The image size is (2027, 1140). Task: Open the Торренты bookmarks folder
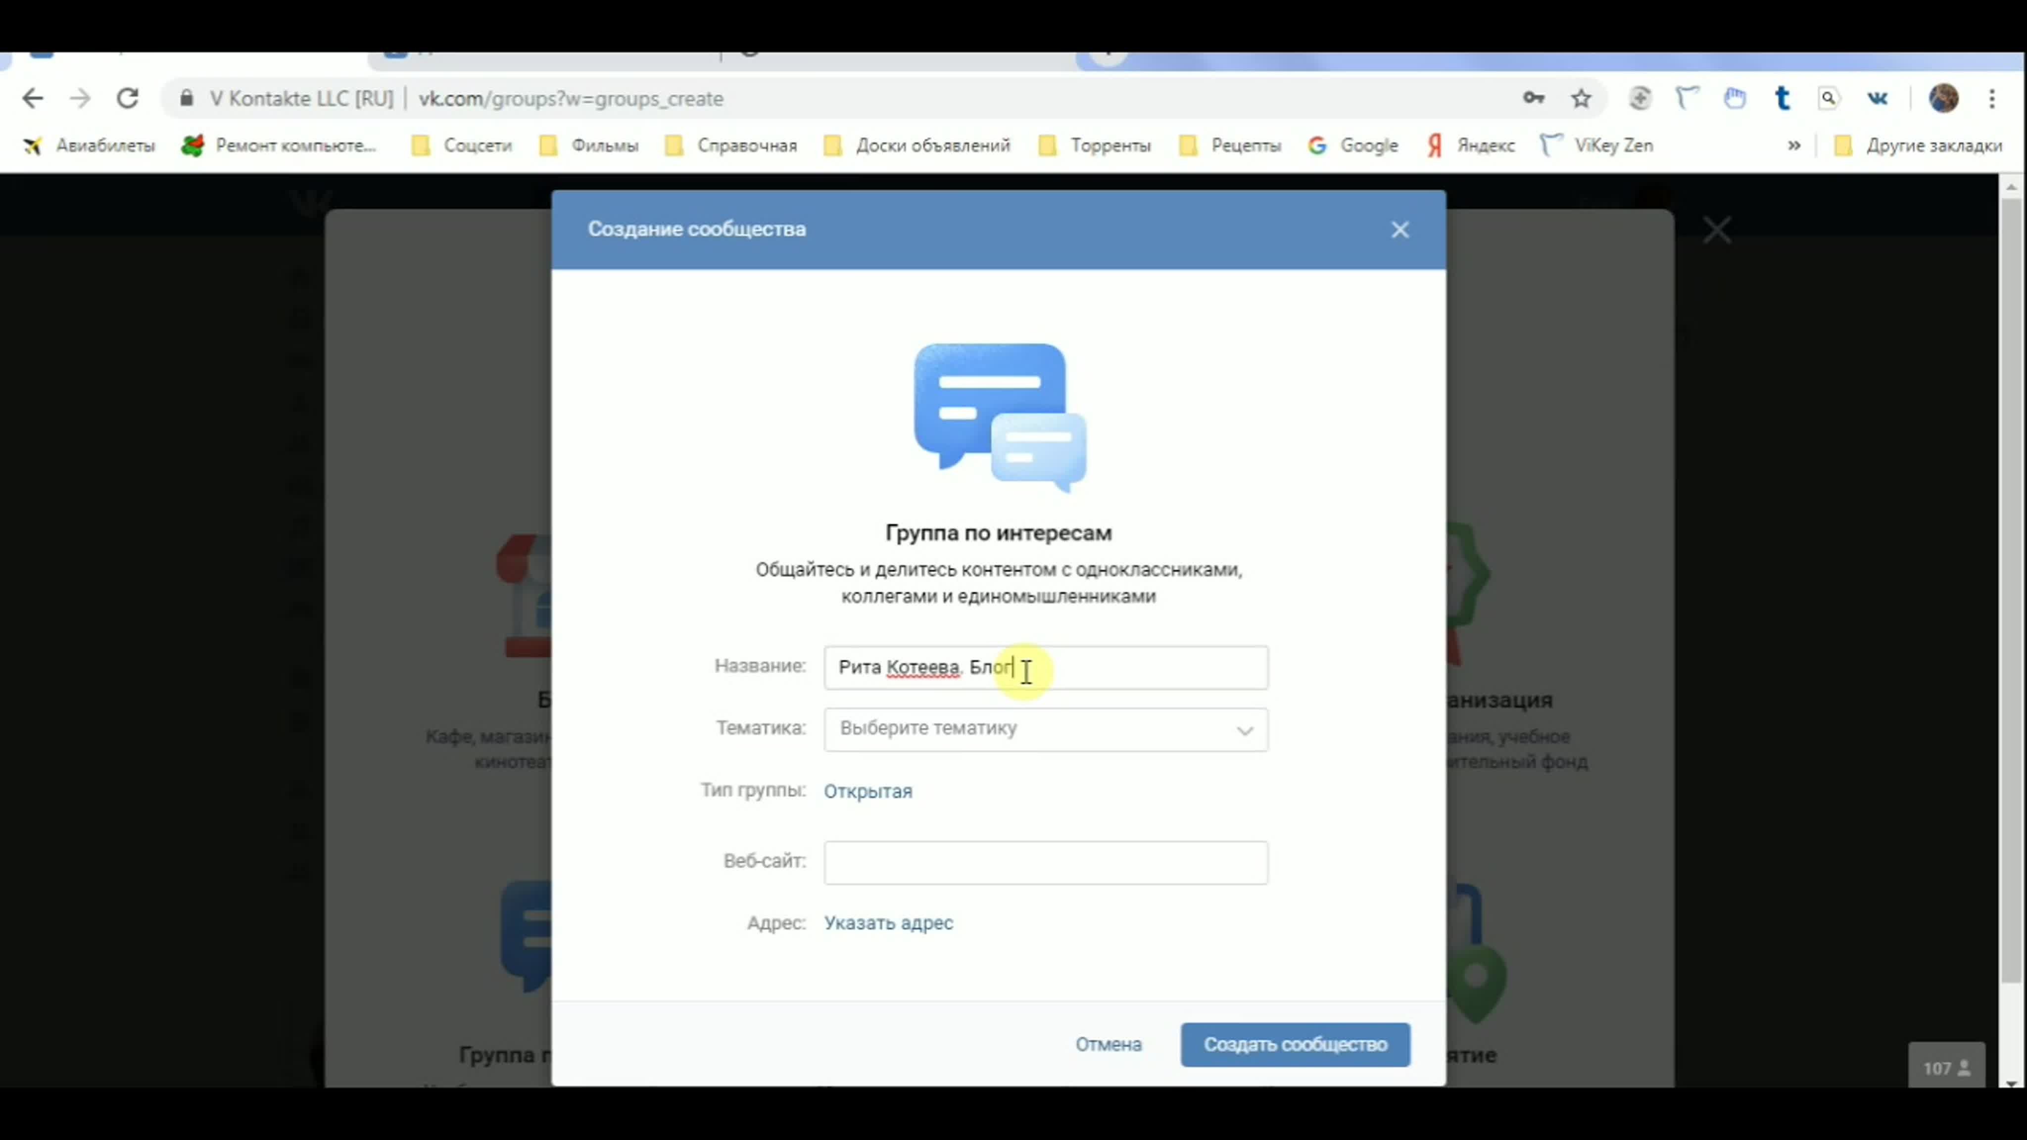tap(1095, 145)
